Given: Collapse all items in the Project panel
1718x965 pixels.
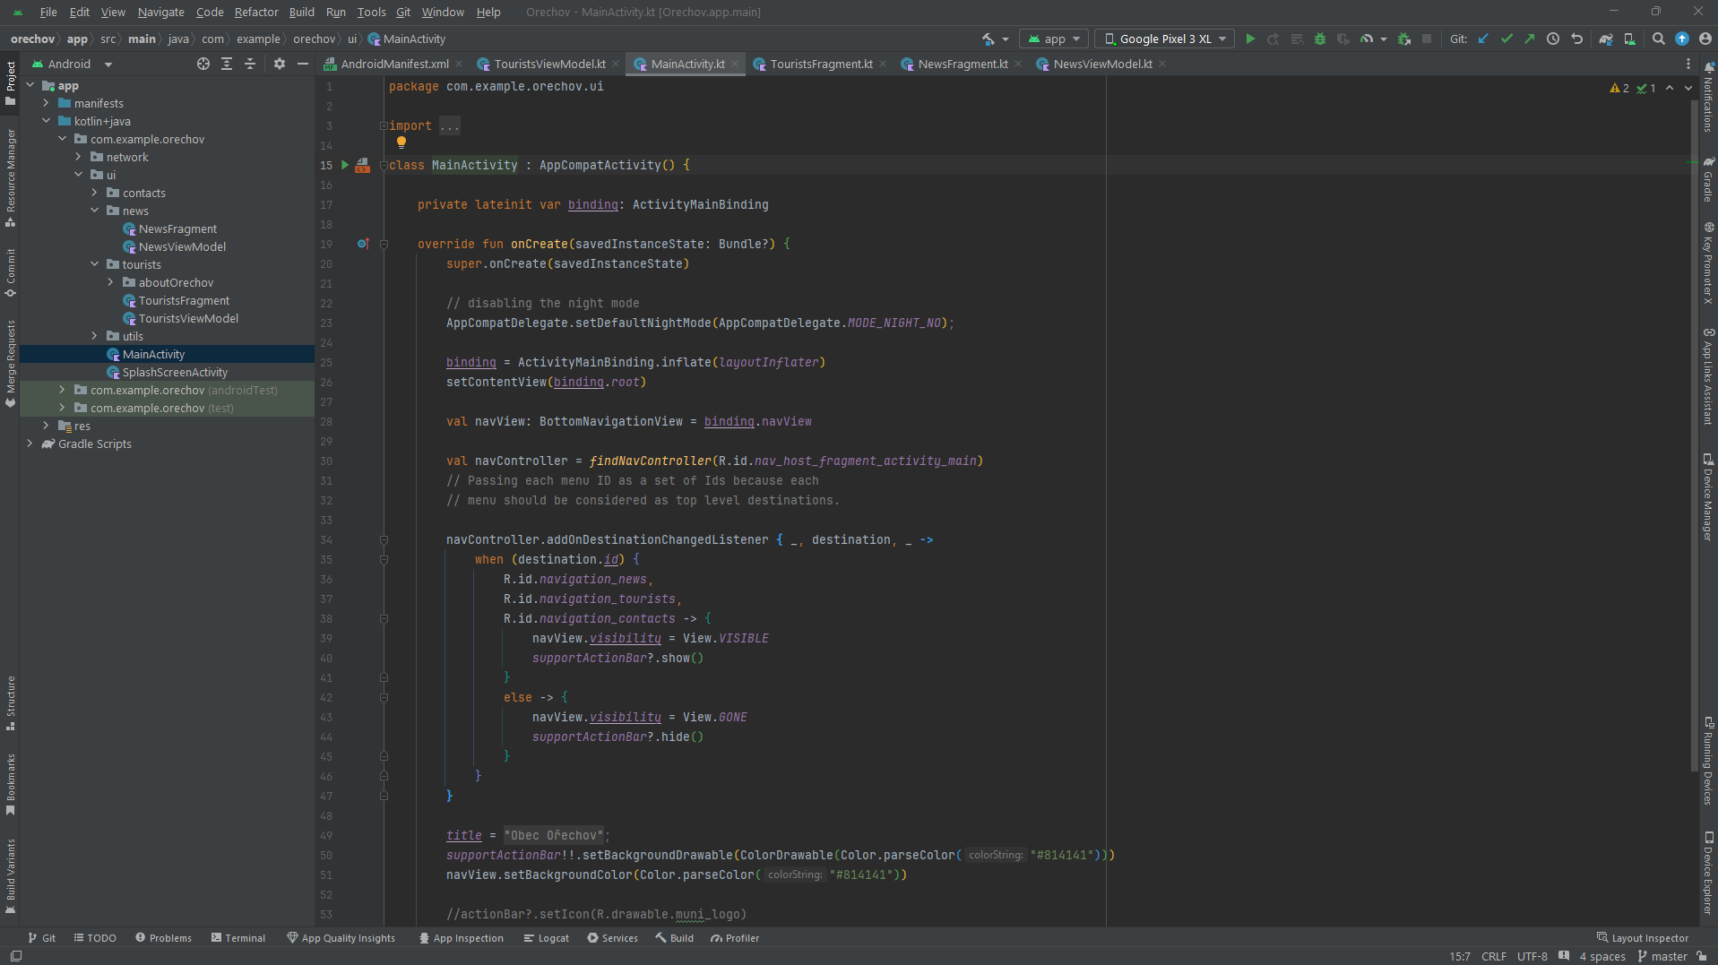Looking at the screenshot, I should (x=250, y=64).
